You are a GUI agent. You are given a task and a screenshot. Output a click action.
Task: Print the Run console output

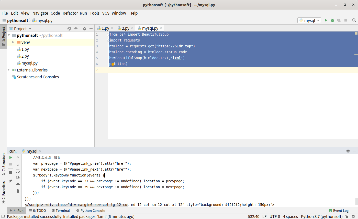[x=18, y=184]
